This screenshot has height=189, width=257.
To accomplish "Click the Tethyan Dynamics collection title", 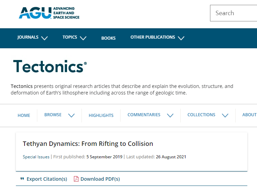I will [x=88, y=144].
